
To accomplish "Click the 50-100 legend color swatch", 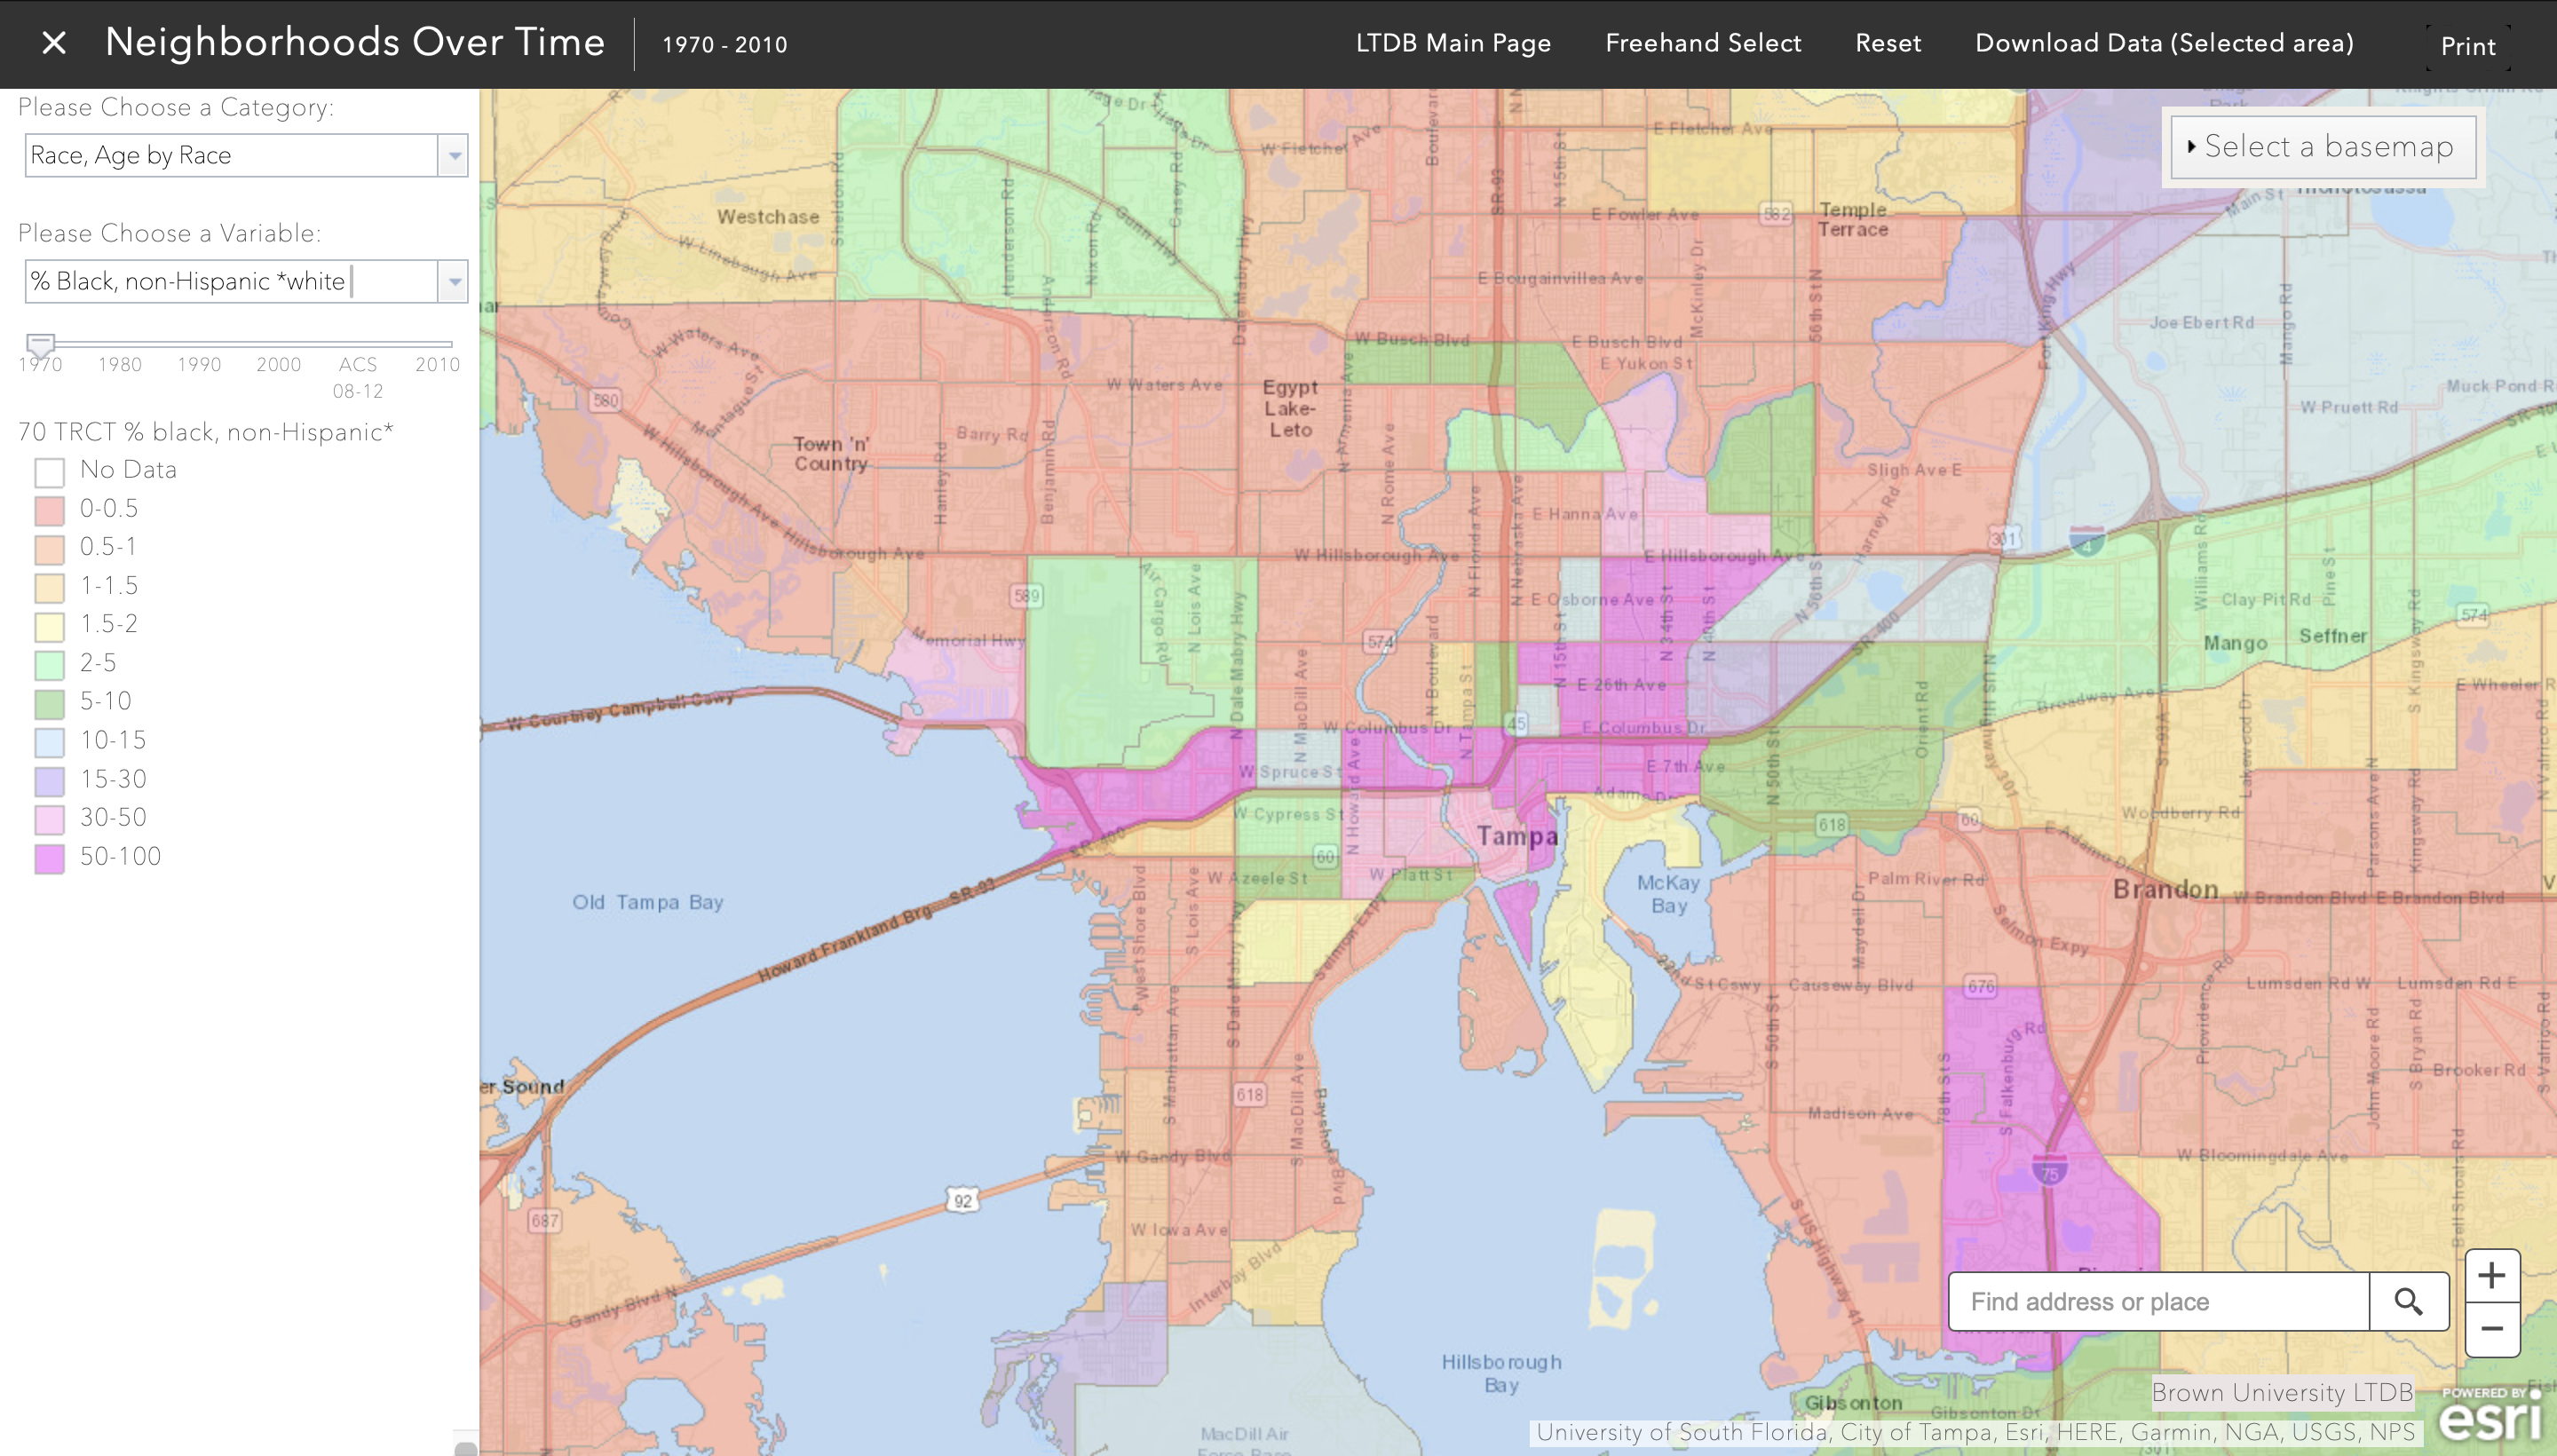I will click(x=49, y=858).
